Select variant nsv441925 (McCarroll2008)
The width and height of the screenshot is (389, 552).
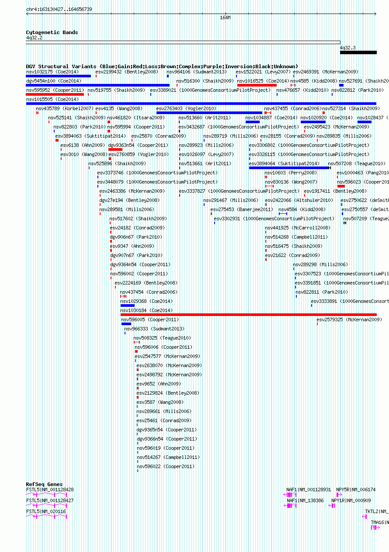click(x=298, y=228)
